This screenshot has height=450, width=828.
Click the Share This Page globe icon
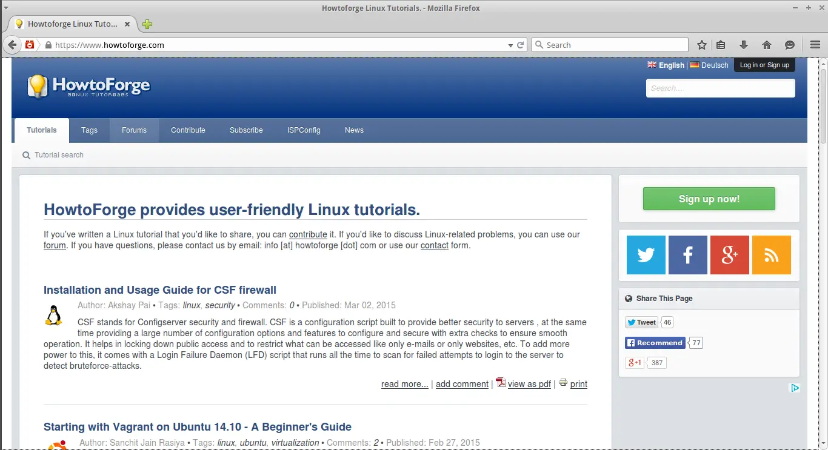pyautogui.click(x=629, y=299)
